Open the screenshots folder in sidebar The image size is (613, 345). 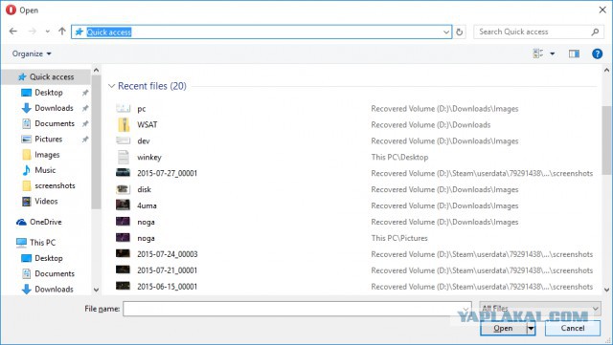55,185
